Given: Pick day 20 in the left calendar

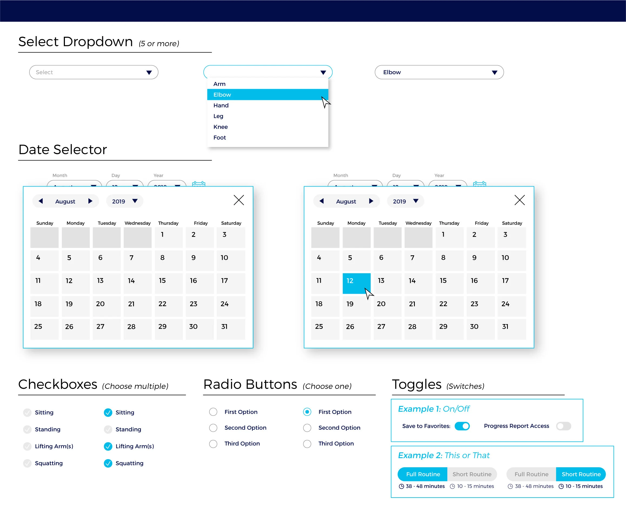Looking at the screenshot, I should 106,306.
